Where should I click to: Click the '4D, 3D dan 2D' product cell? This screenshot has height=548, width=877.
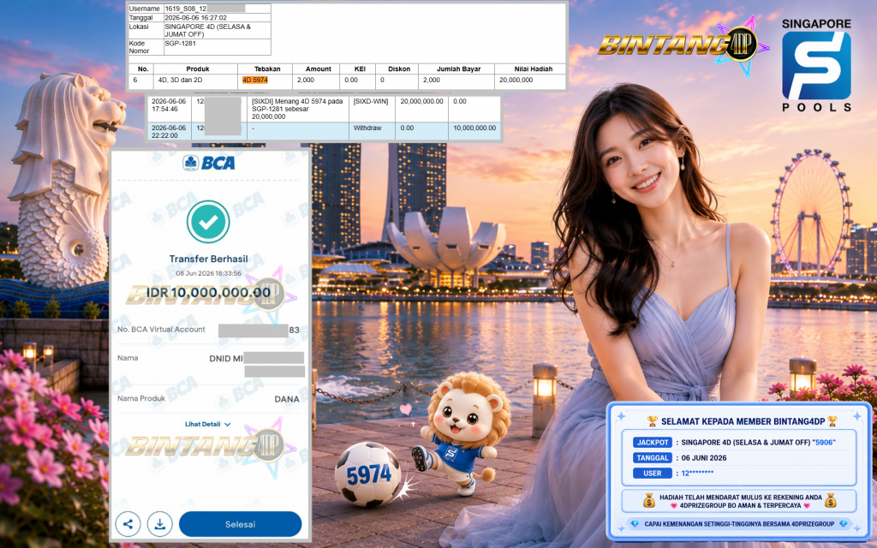[x=180, y=80]
